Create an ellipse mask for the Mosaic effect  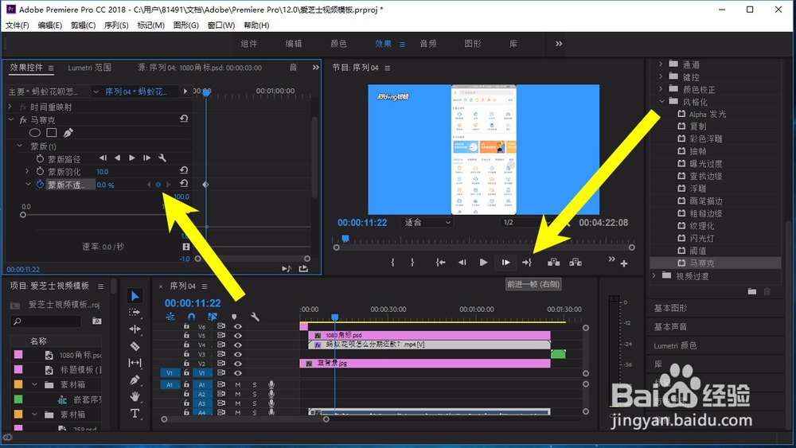tap(34, 133)
